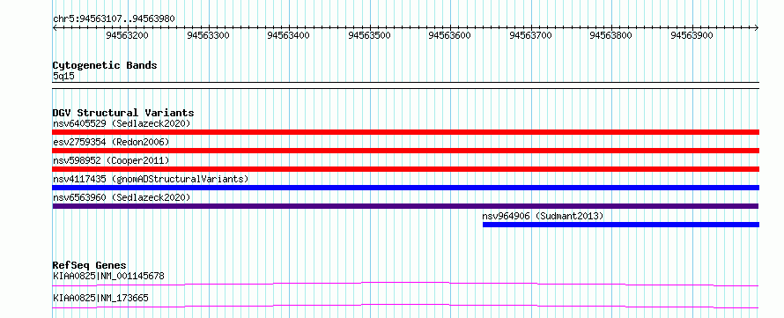Click ruler position 94563700

point(531,35)
